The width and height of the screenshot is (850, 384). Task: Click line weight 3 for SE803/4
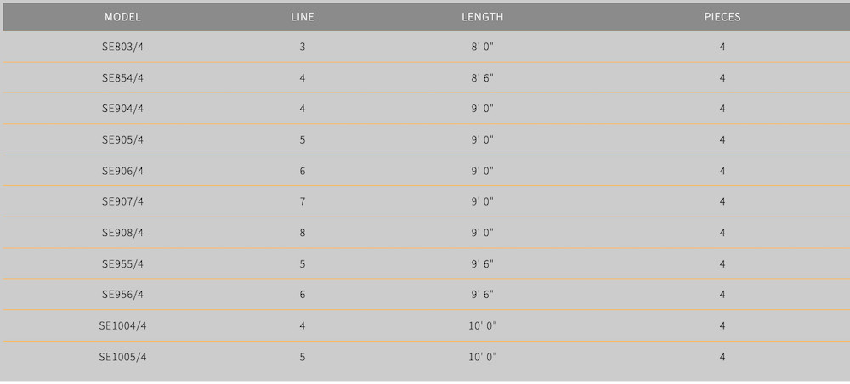click(303, 47)
